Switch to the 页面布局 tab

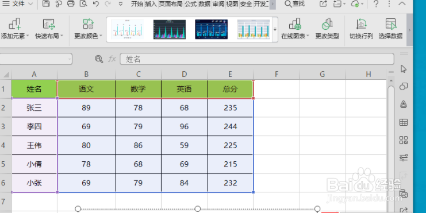click(x=171, y=4)
